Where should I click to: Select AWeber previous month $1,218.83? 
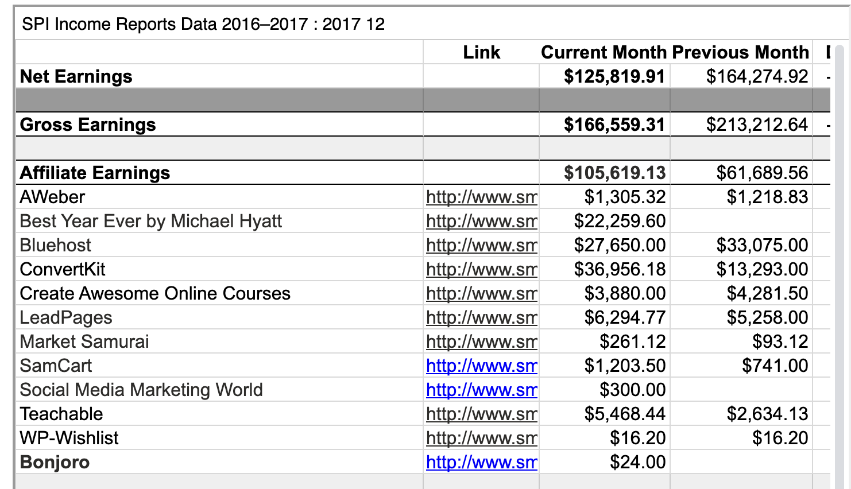(x=767, y=197)
